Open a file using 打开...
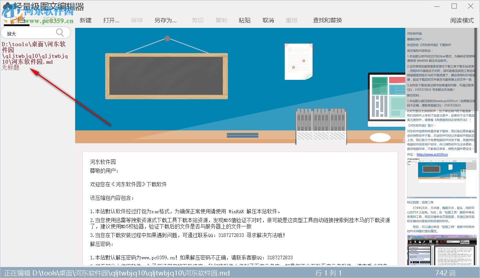This screenshot has width=480, height=278. 111,20
